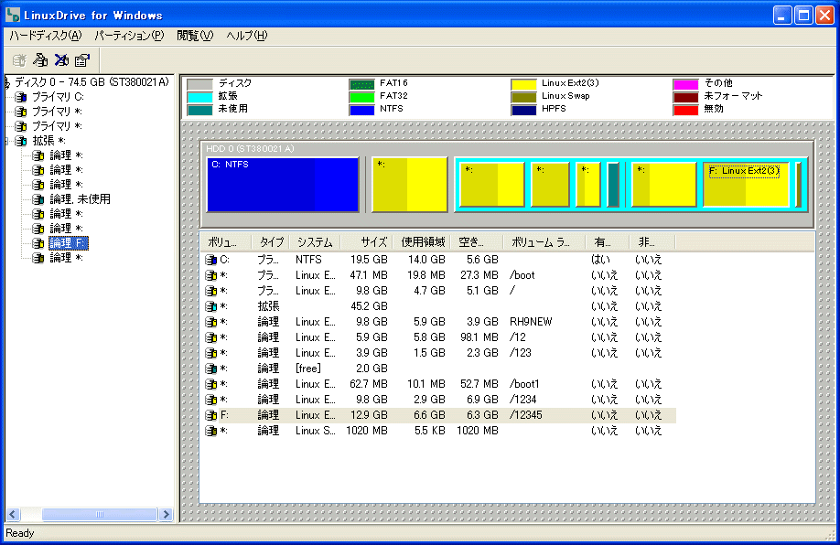Sort by the ボリューム ラ... column header
Viewport: 840px width, 545px height.
[544, 242]
